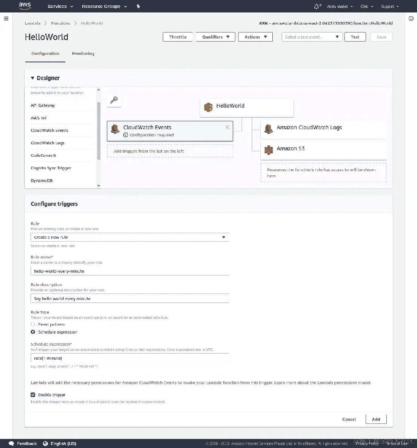The width and height of the screenshot is (417, 448).
Task: Click the Throttle button
Action: tap(178, 37)
